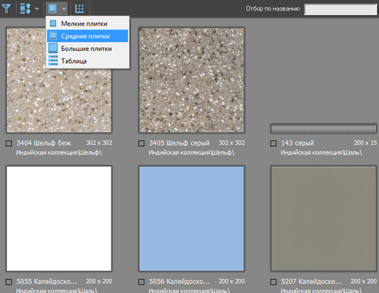Focus the Отбор по названию search field
Image resolution: width=379 pixels, height=293 pixels.
coord(340,10)
